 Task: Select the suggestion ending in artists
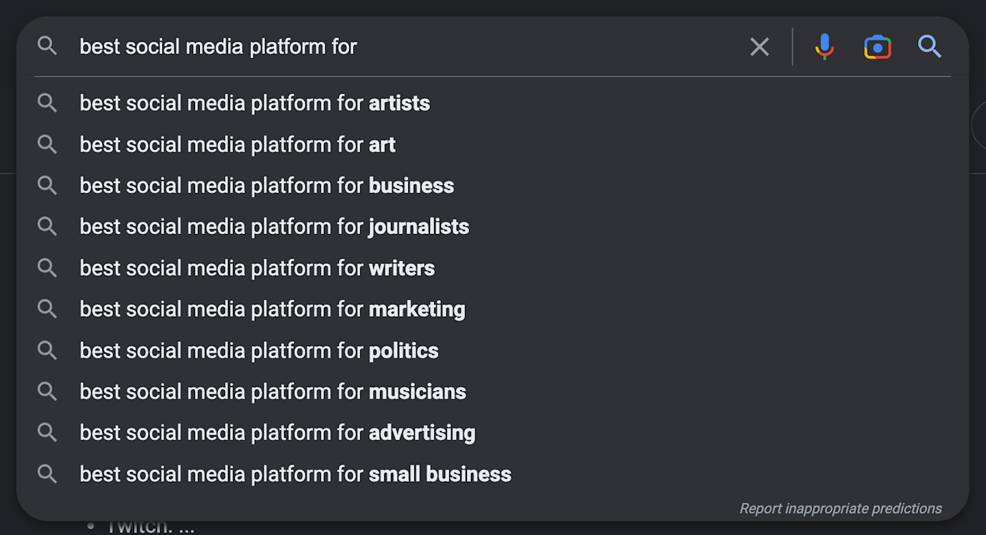tap(255, 103)
